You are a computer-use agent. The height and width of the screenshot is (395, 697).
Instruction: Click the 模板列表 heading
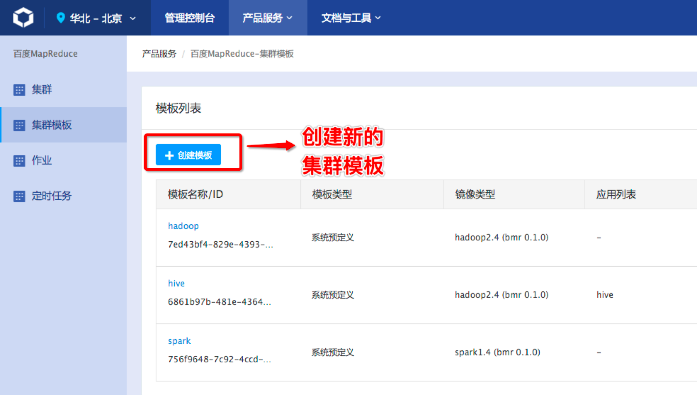coord(178,108)
